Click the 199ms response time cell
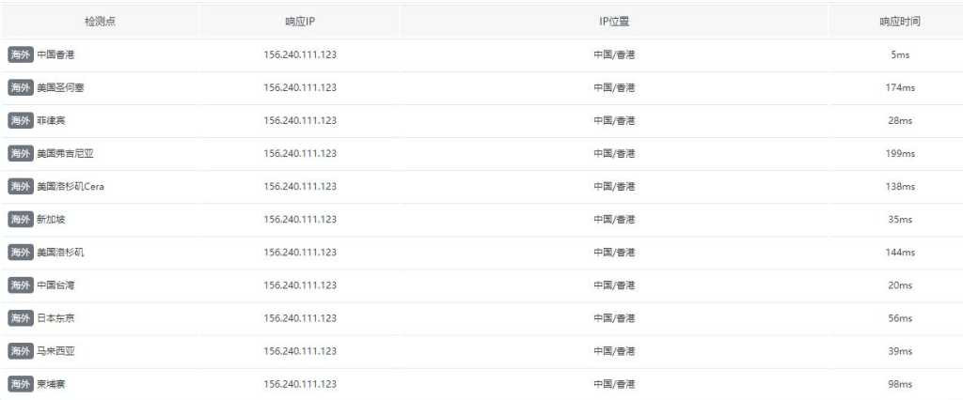The width and height of the screenshot is (963, 400). coord(900,153)
